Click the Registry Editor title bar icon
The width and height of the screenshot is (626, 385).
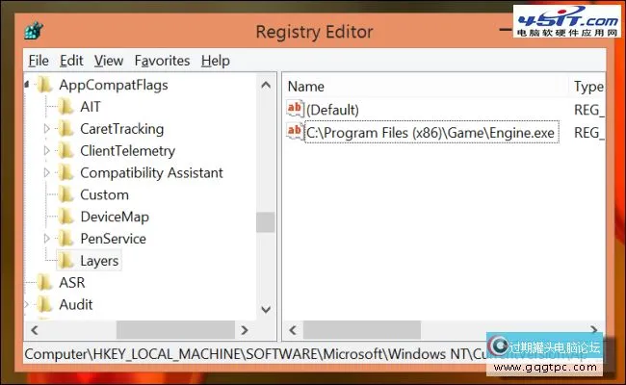tap(36, 31)
